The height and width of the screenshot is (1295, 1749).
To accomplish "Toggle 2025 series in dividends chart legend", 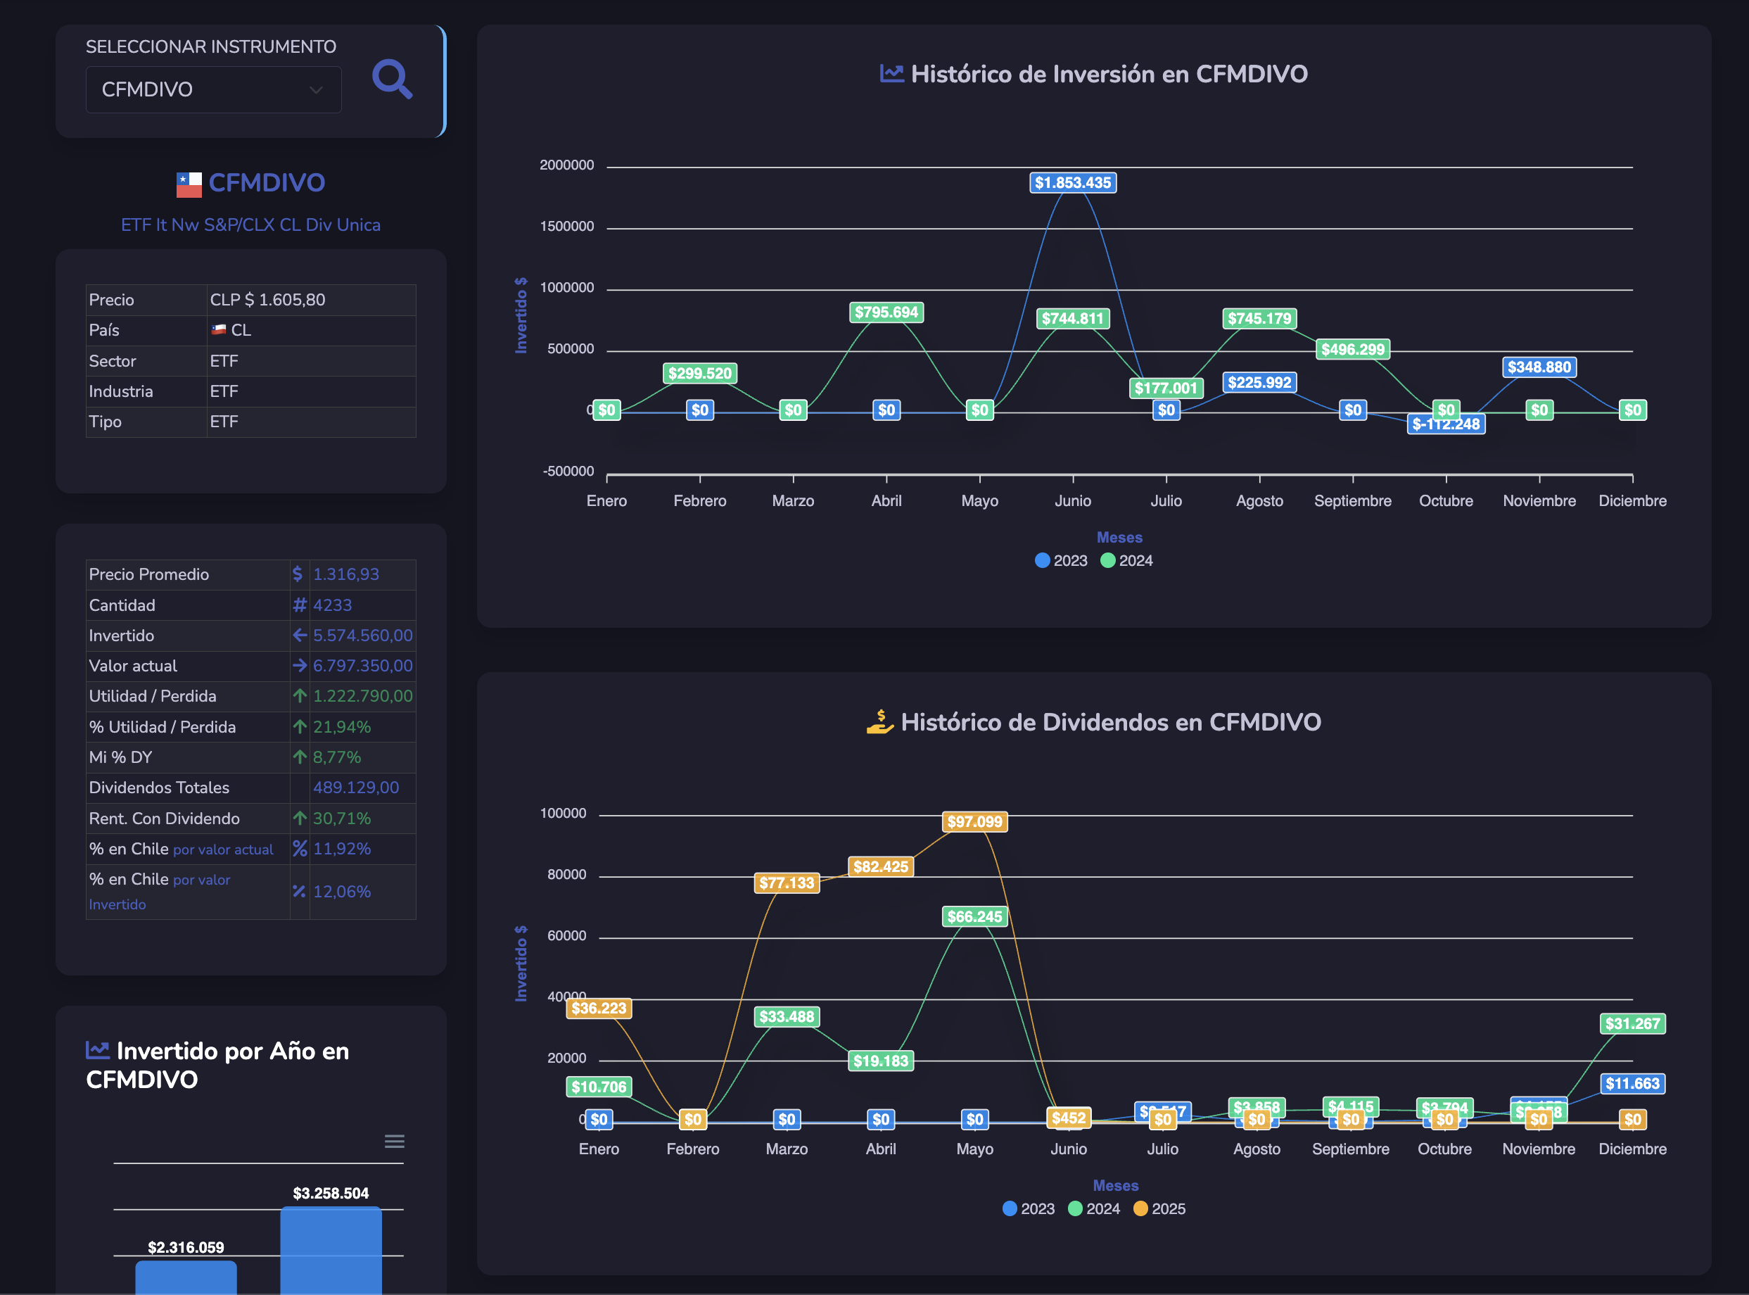I will 1159,1210.
